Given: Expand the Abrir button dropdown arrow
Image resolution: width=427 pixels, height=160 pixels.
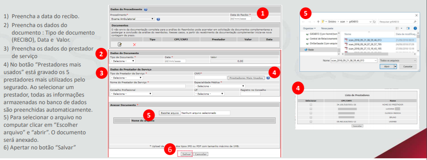Looking at the screenshot, I should [395, 66].
